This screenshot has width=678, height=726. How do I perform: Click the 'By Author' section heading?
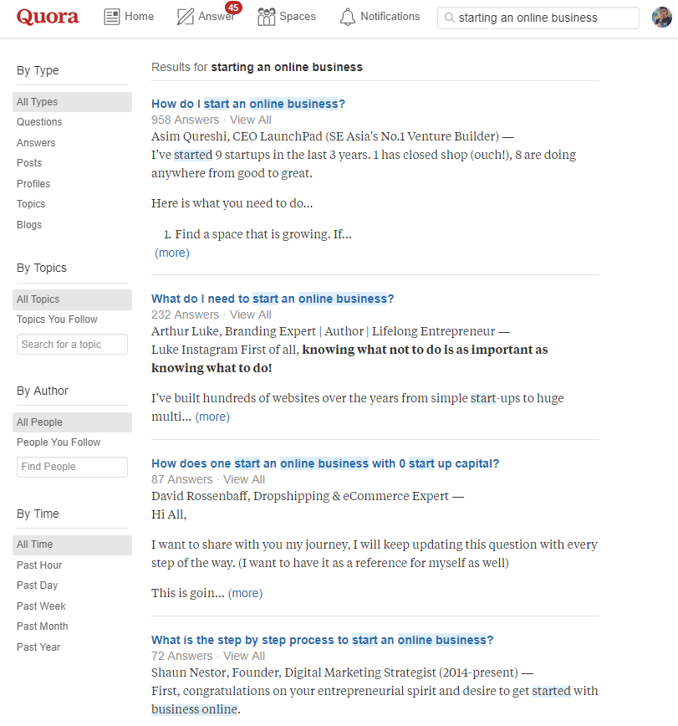(x=43, y=391)
